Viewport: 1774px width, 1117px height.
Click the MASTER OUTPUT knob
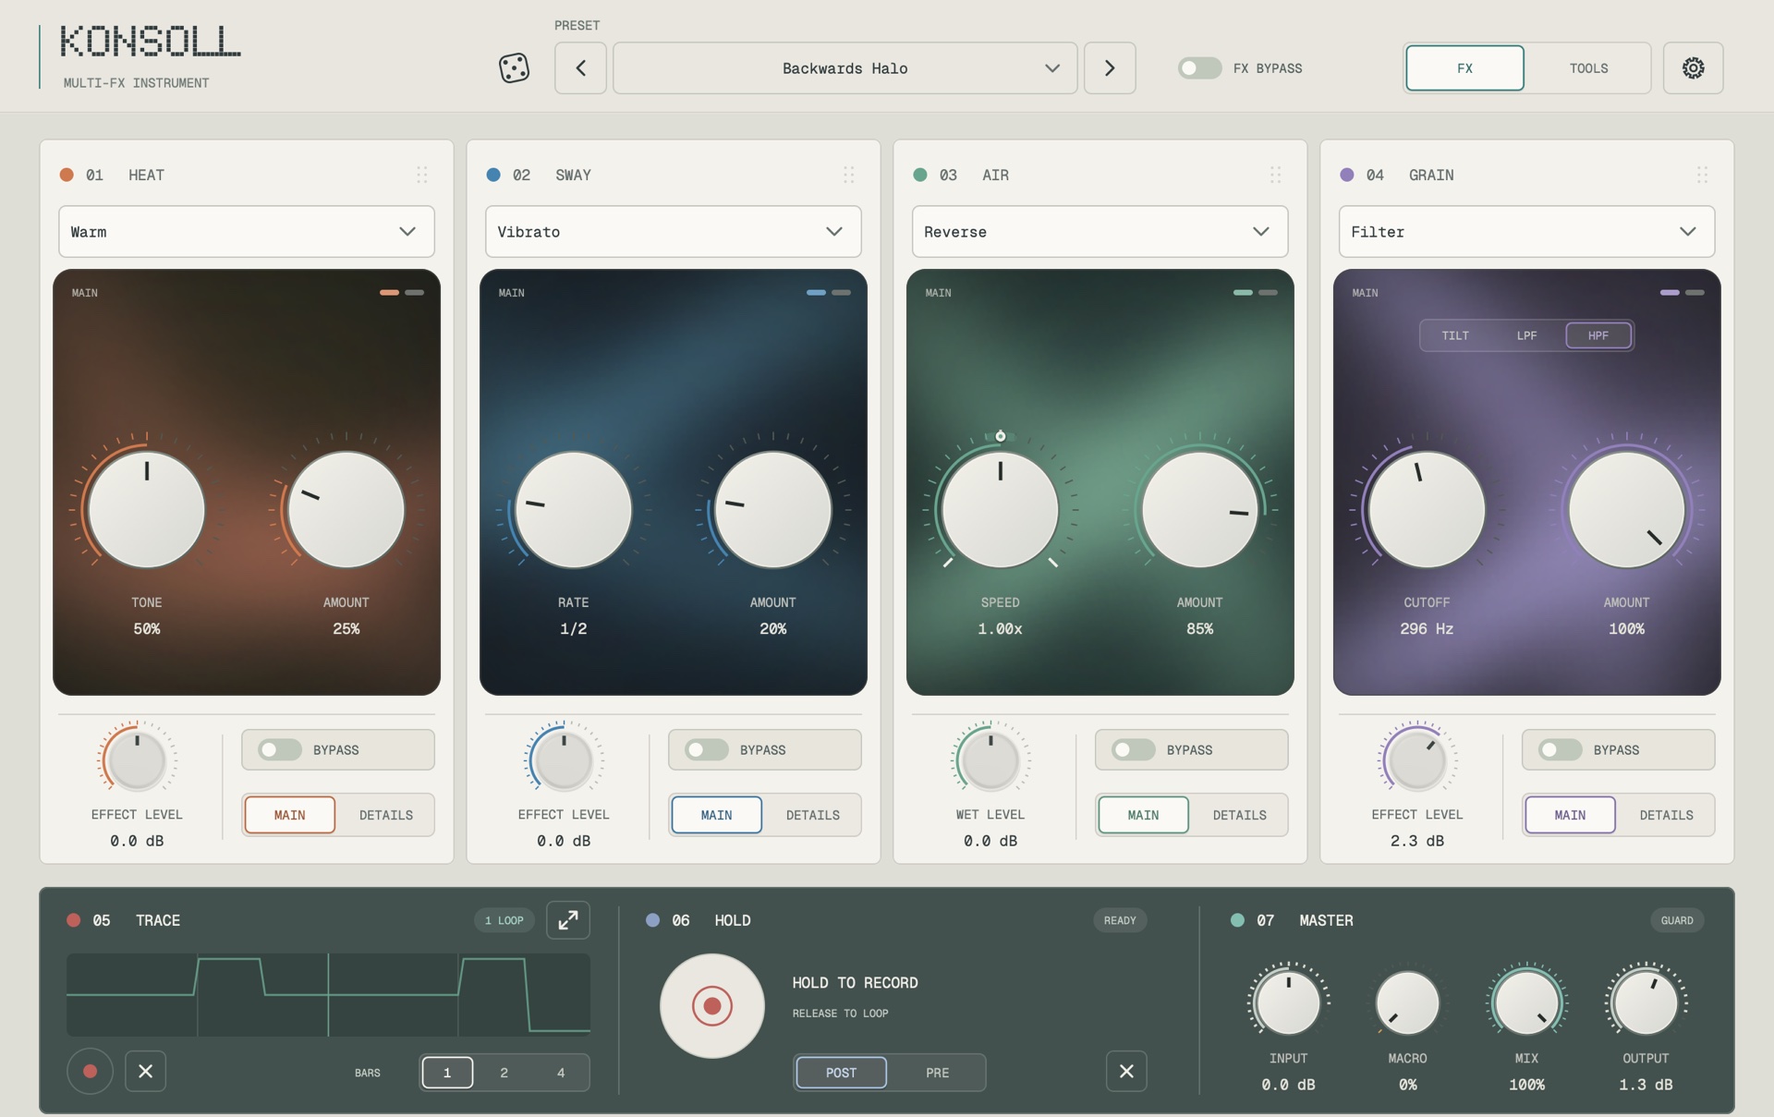pyautogui.click(x=1646, y=1003)
